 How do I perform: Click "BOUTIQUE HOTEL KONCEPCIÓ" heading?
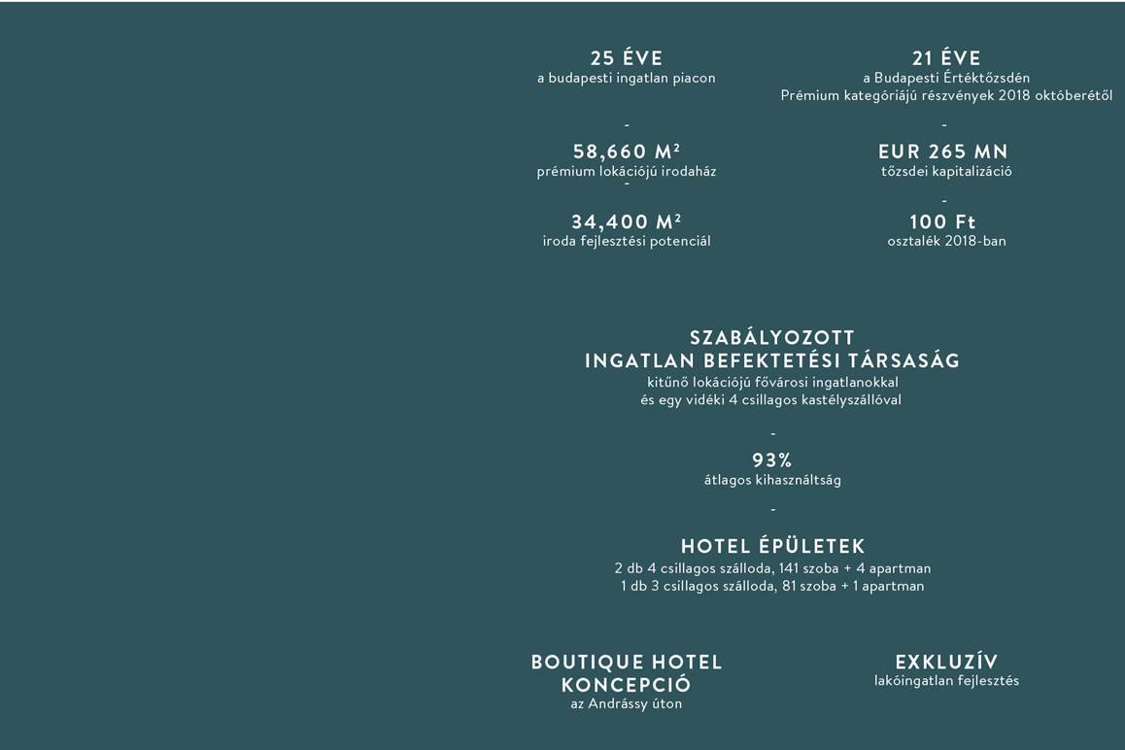(627, 673)
